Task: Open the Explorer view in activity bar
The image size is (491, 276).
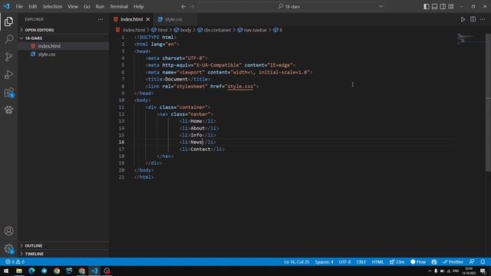Action: pos(8,21)
